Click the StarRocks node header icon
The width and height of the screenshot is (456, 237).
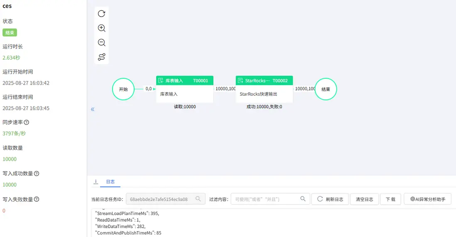point(240,81)
